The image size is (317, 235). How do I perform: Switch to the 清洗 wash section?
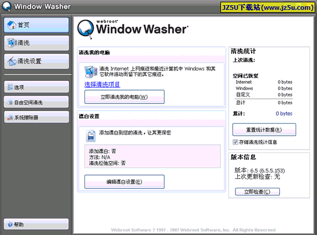(36, 43)
